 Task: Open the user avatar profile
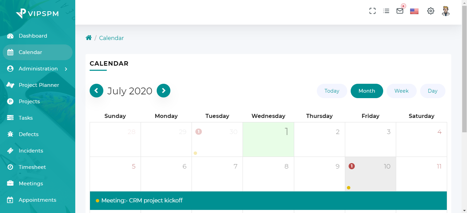(445, 11)
